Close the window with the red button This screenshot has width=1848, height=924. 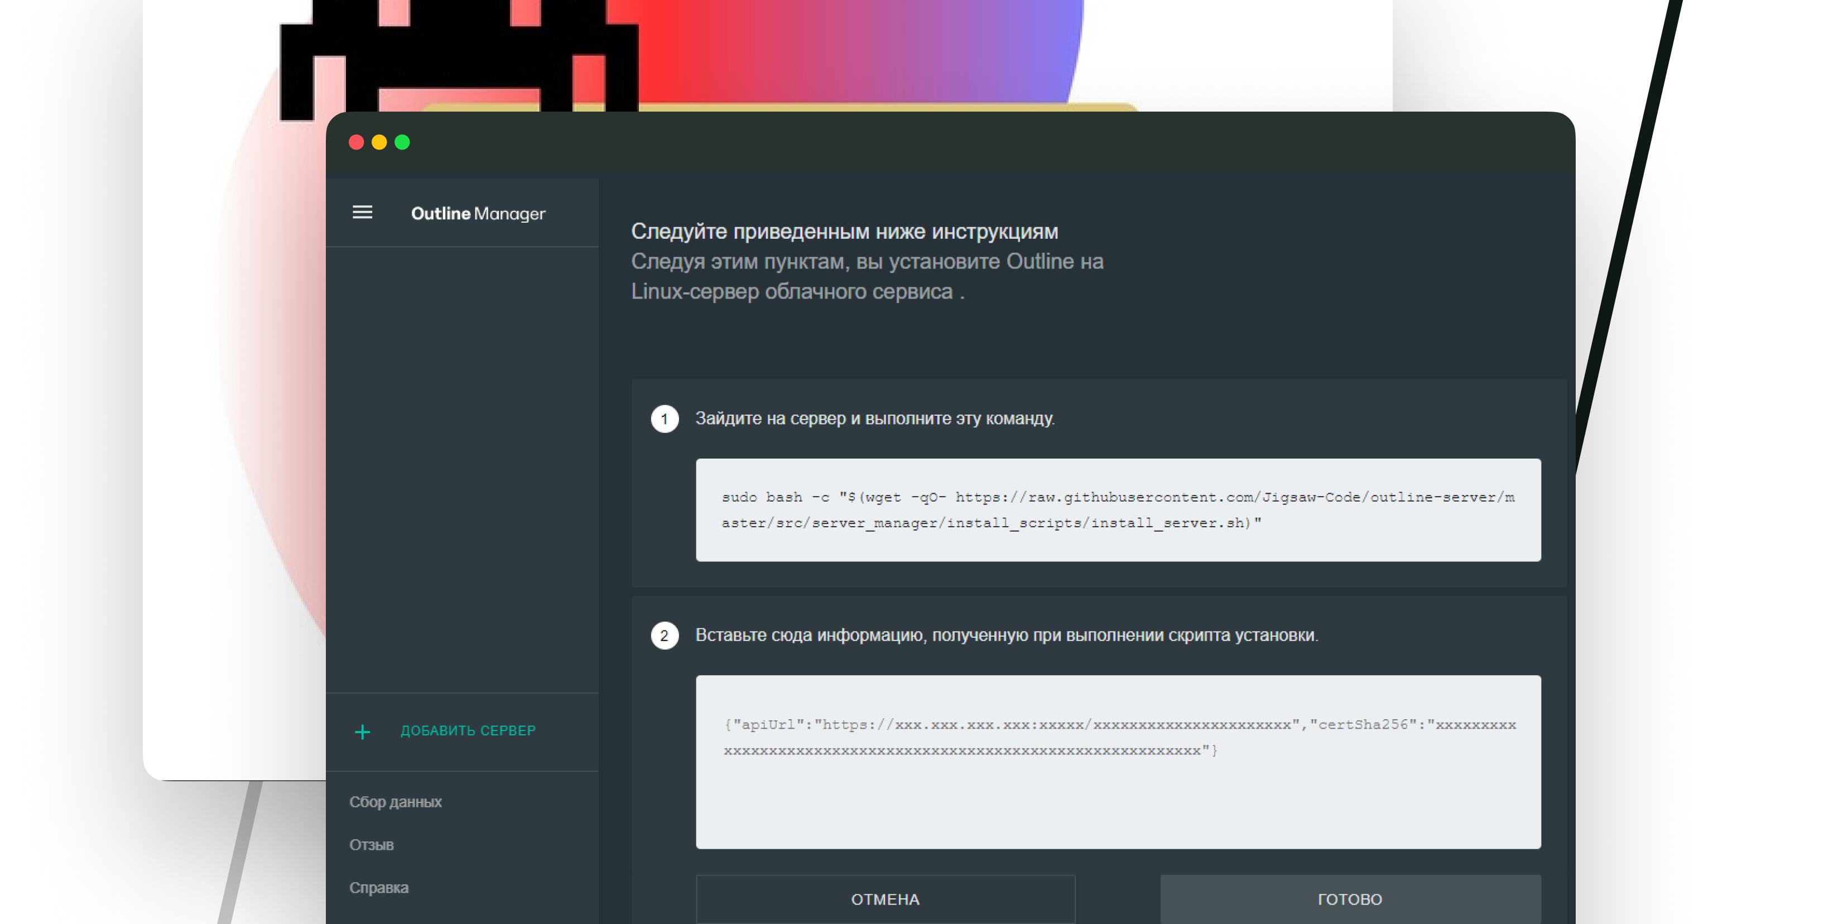pyautogui.click(x=356, y=142)
